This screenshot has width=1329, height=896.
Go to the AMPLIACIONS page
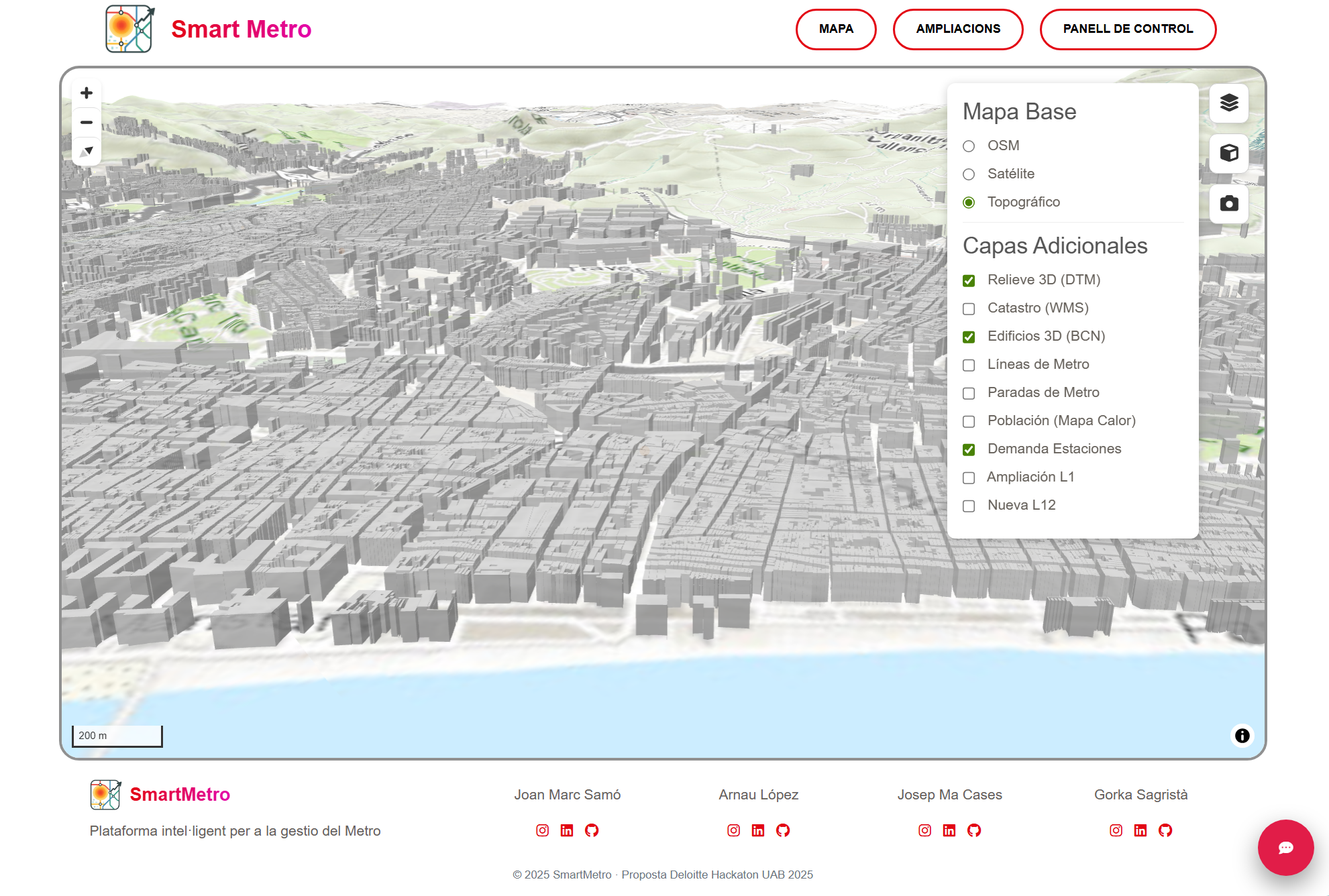point(957,29)
